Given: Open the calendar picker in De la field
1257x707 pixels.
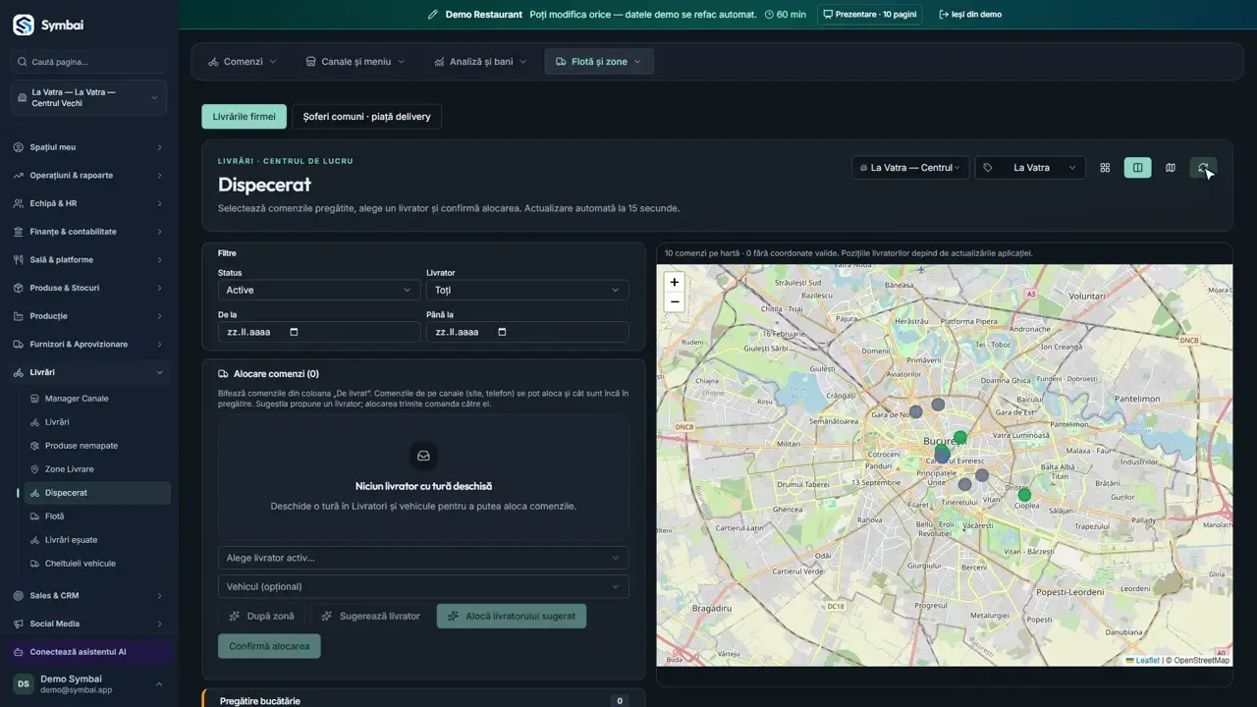Looking at the screenshot, I should coord(294,332).
